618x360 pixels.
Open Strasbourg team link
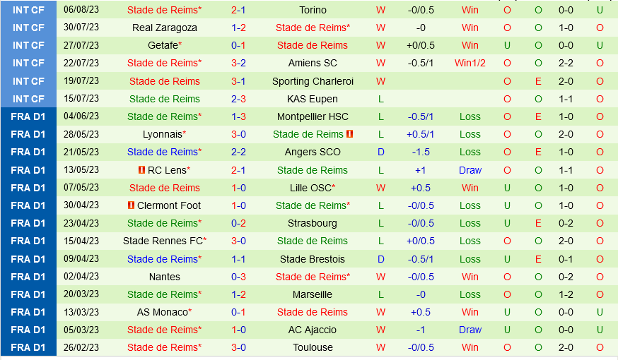tap(313, 223)
